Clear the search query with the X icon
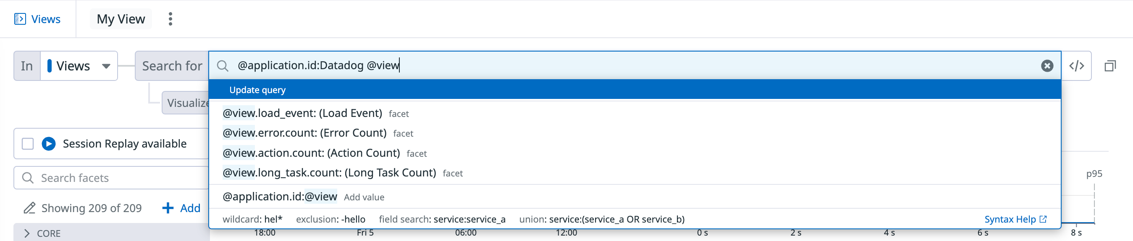 coord(1047,66)
